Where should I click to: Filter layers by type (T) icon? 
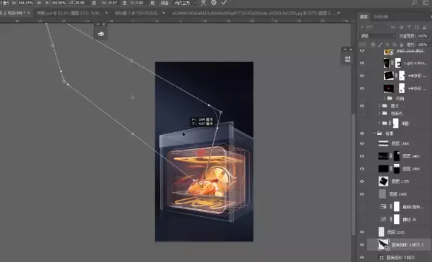click(409, 27)
